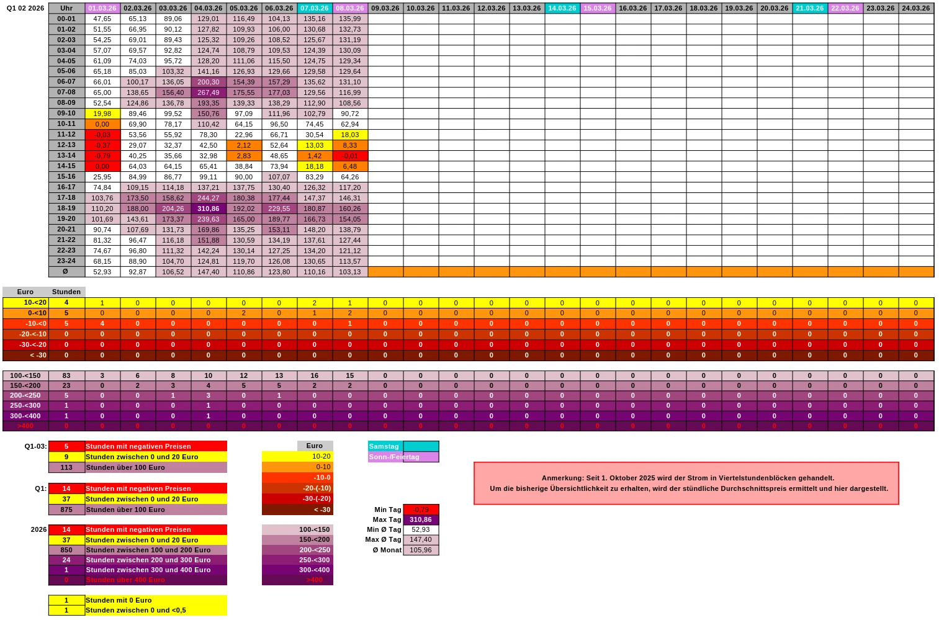Click the 04.03.26 date column header

[x=208, y=8]
